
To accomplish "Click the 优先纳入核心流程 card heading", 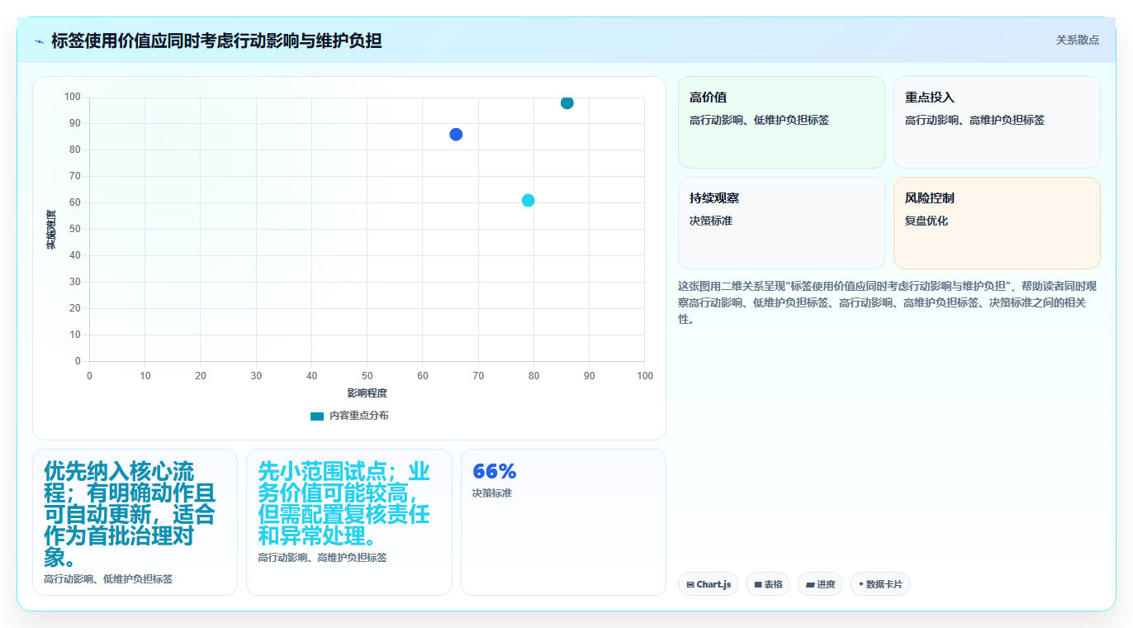I will click(130, 514).
